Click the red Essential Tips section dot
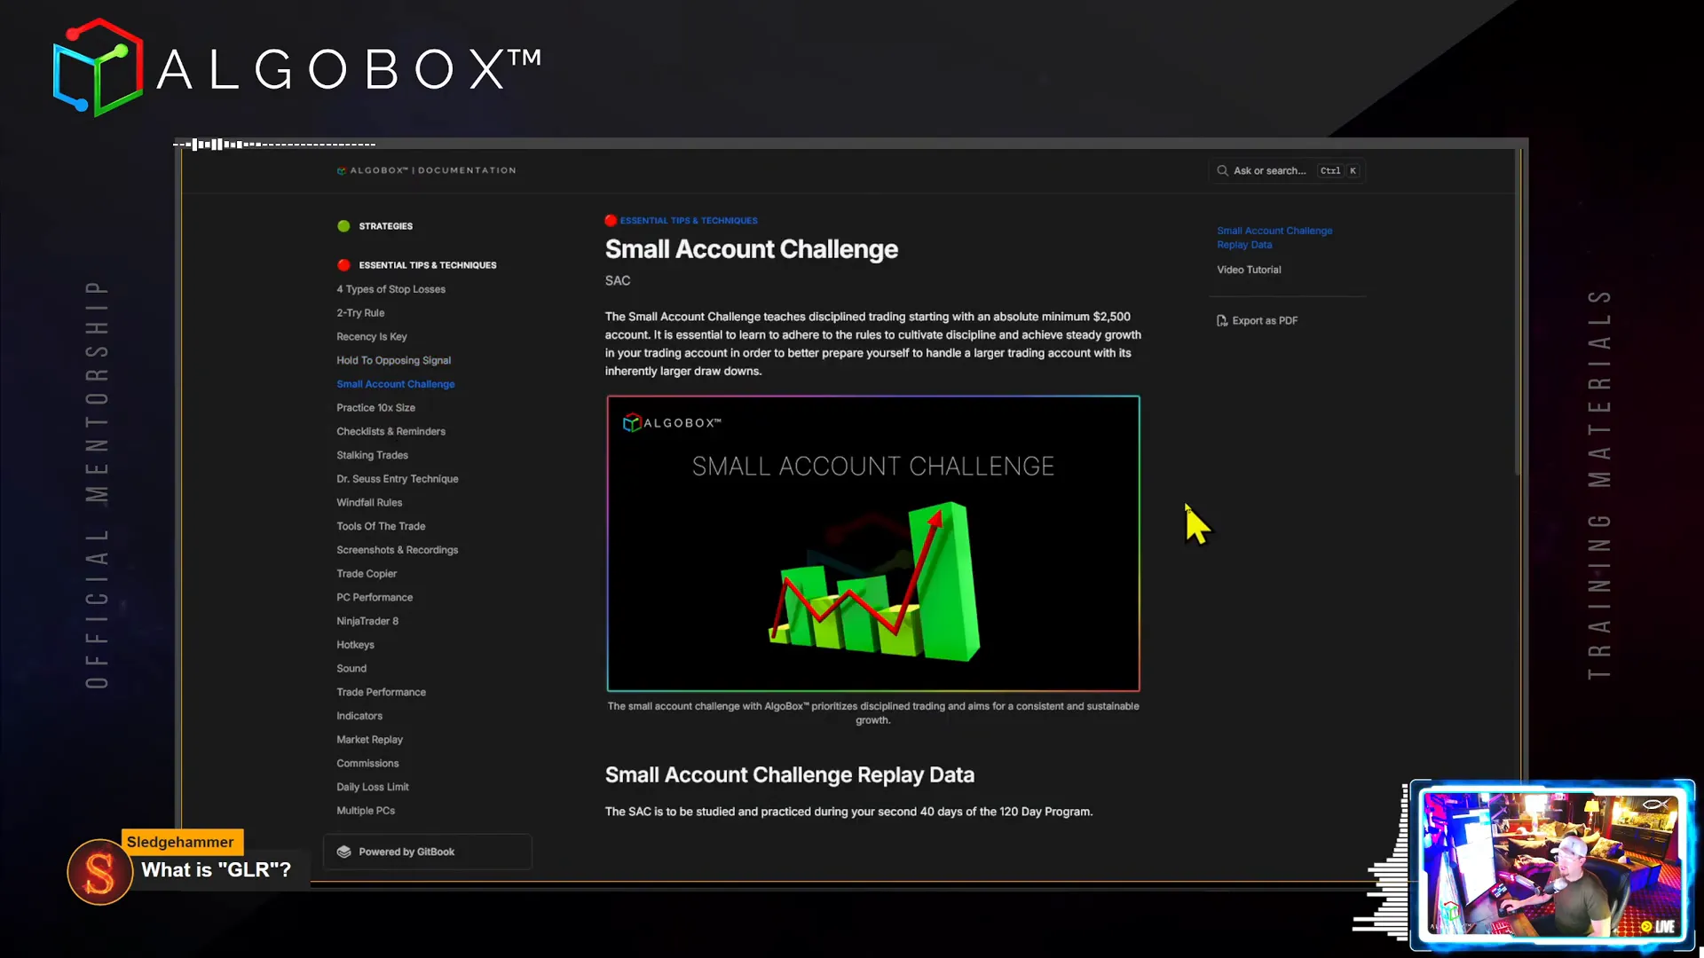The image size is (1704, 958). 343,265
